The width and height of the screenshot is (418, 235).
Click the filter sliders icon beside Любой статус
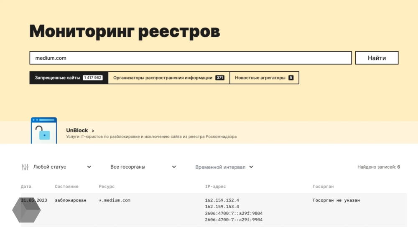[25, 167]
